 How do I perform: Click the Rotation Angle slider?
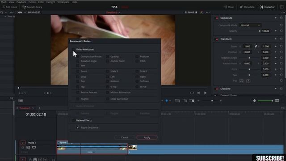pos(250,58)
